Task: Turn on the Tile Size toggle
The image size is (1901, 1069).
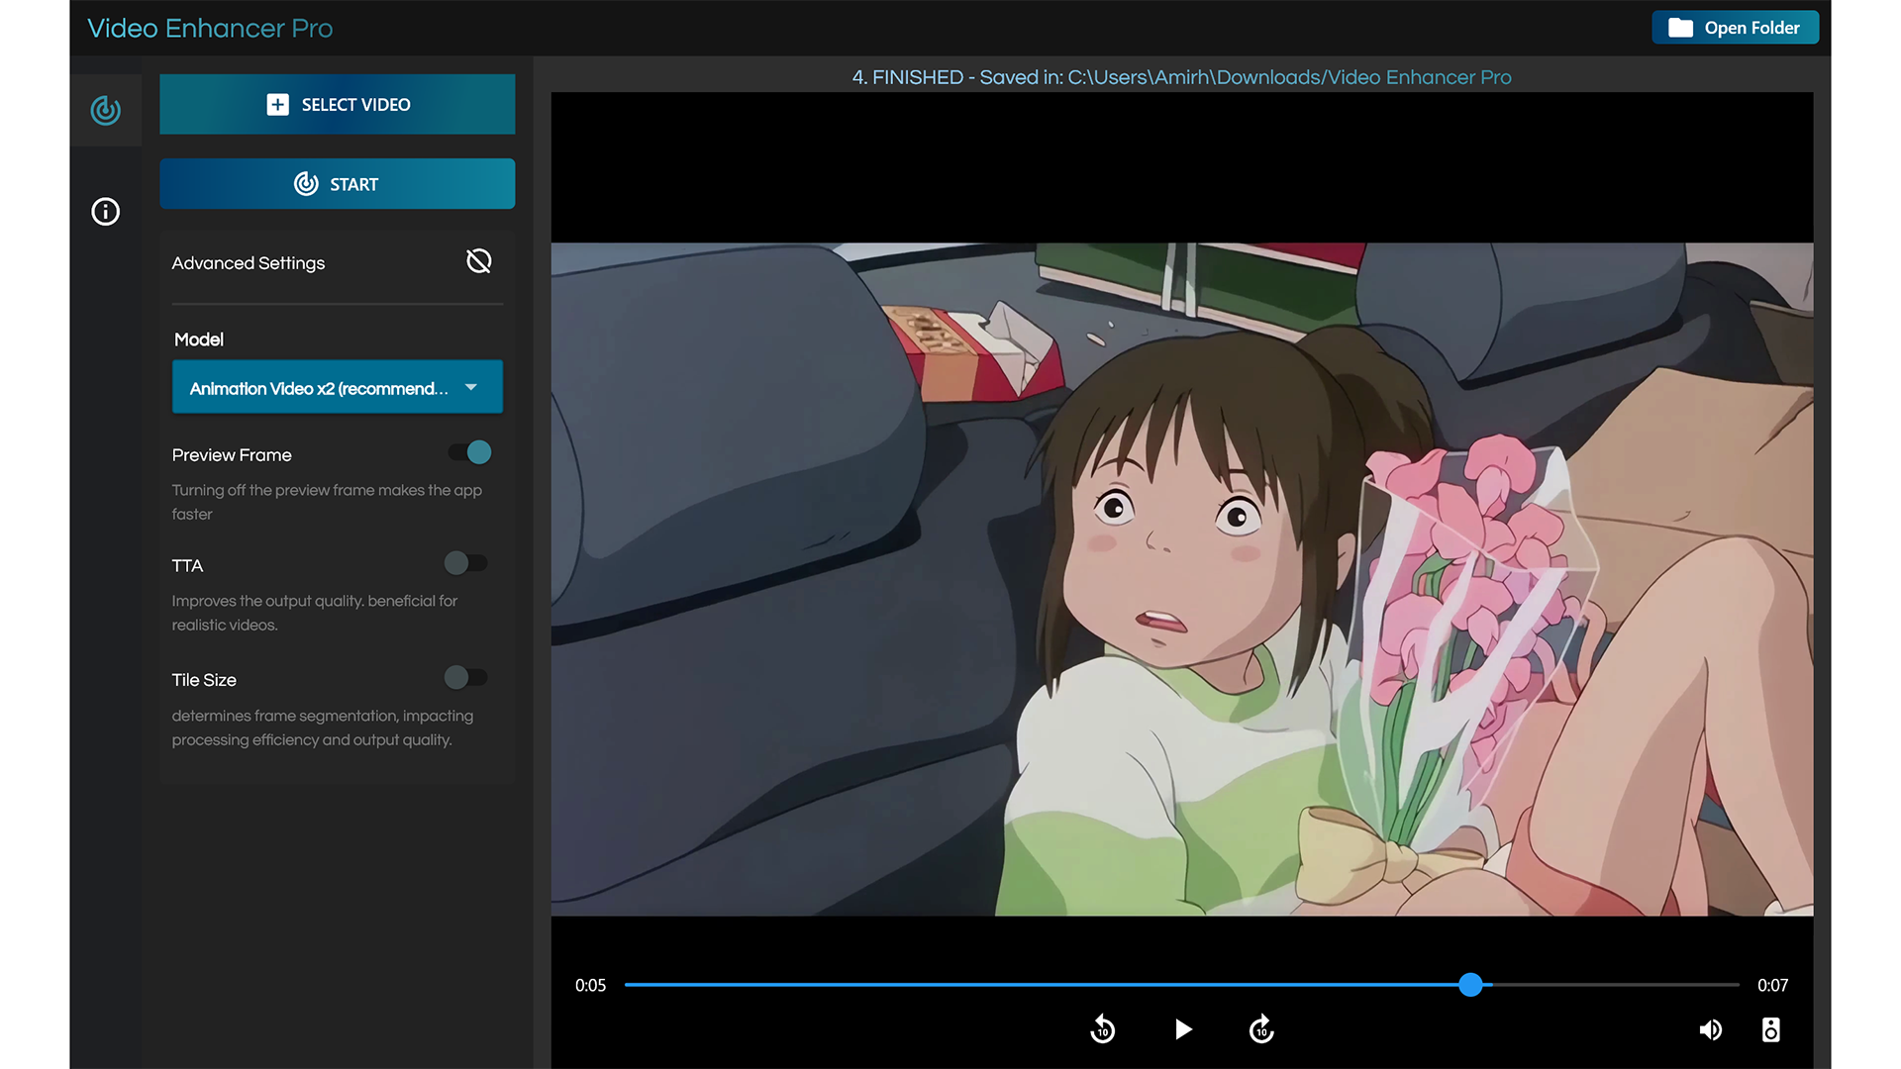Action: (x=465, y=678)
